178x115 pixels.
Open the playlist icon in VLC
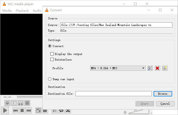[x=55, y=111]
